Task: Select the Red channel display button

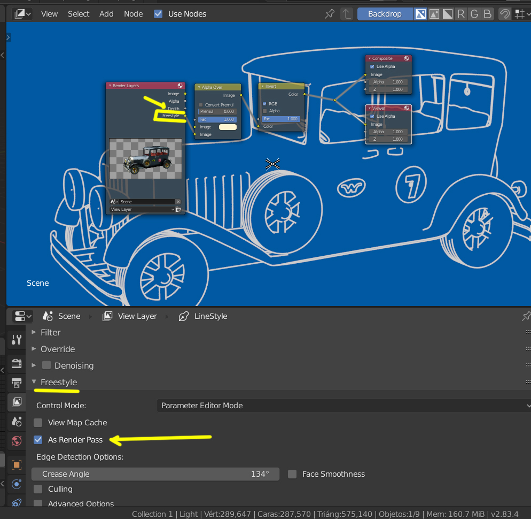Action: pyautogui.click(x=461, y=14)
